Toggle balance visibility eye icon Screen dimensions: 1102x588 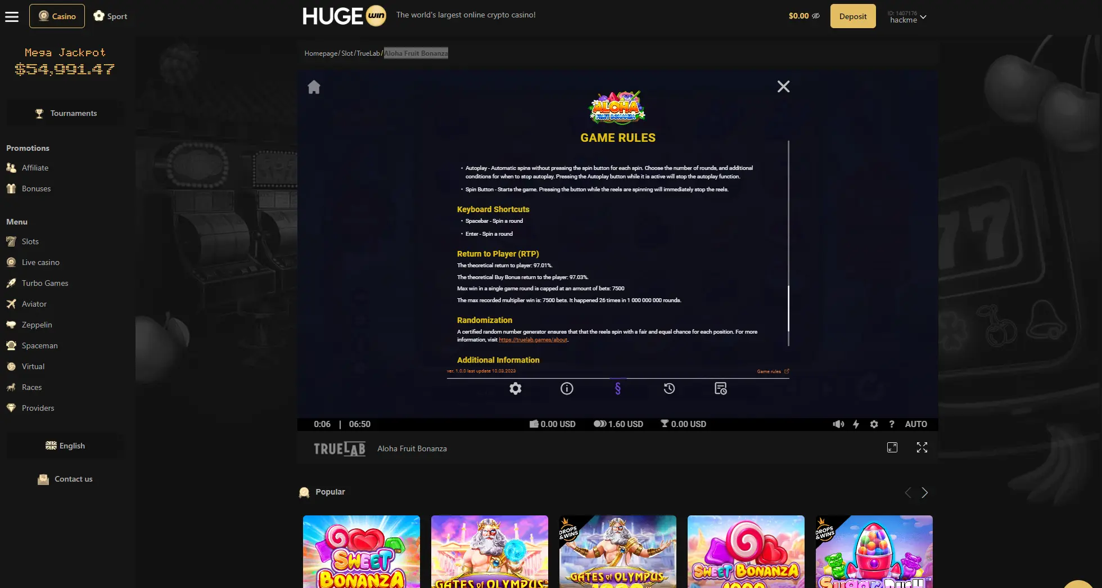pyautogui.click(x=816, y=16)
